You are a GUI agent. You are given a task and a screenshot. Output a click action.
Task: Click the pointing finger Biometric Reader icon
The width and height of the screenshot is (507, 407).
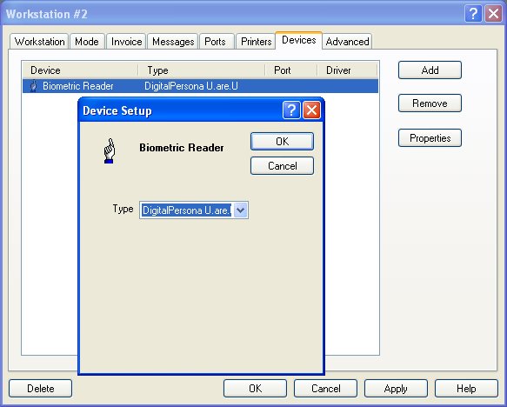pyautogui.click(x=110, y=150)
